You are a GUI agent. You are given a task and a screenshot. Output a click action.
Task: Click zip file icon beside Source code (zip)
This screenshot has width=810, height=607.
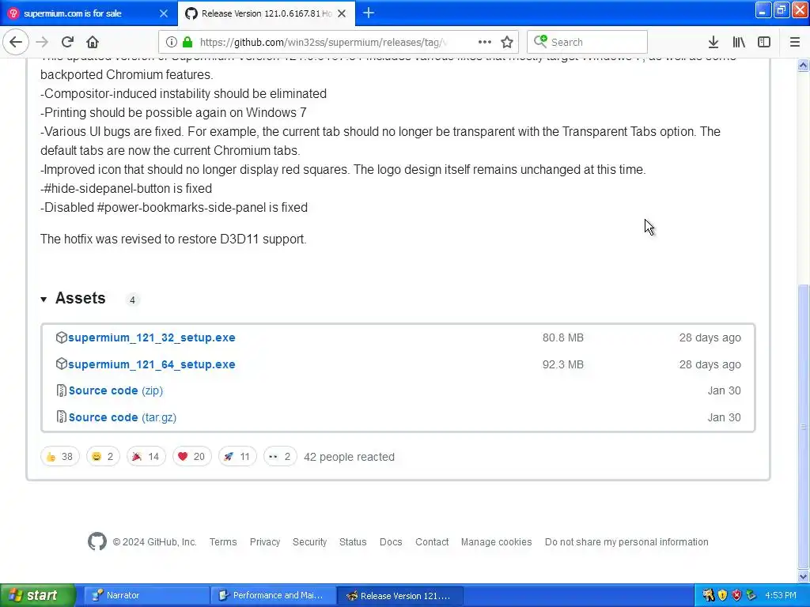tap(62, 390)
